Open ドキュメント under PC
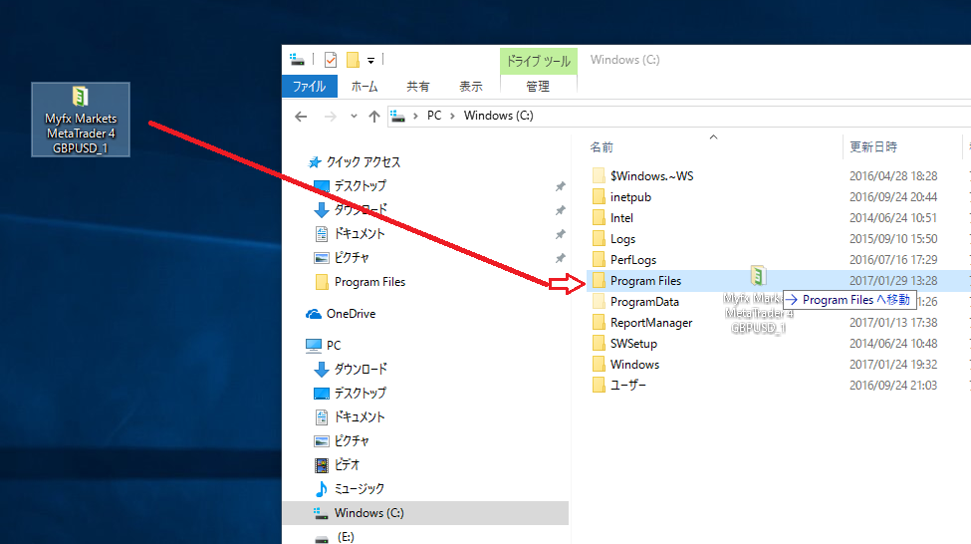Screen dimensions: 971x544 click(x=360, y=417)
